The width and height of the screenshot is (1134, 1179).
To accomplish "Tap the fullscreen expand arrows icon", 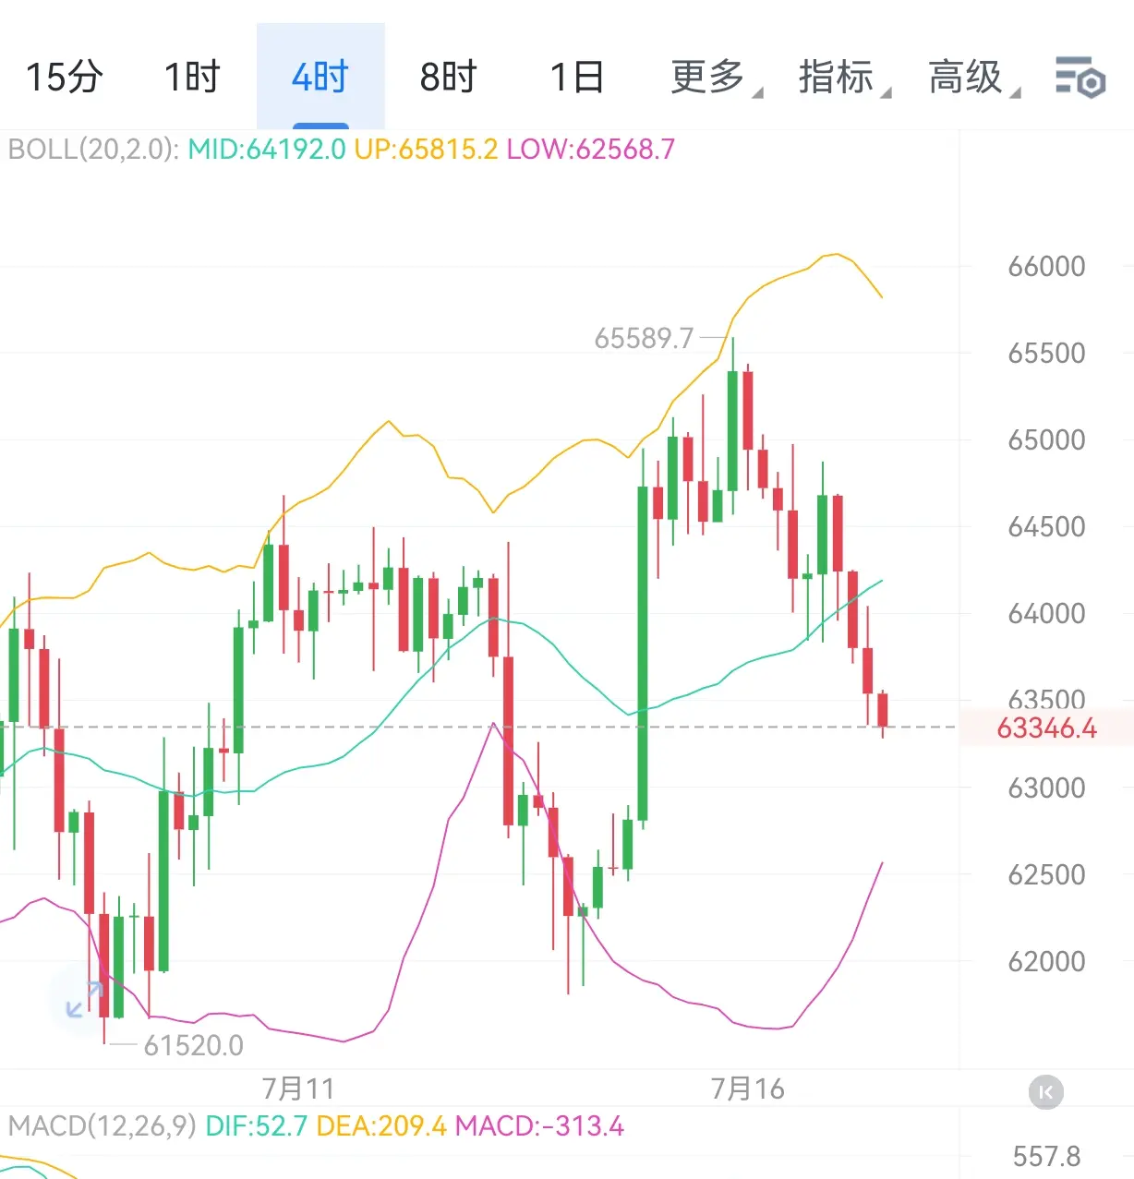I will click(x=84, y=1001).
